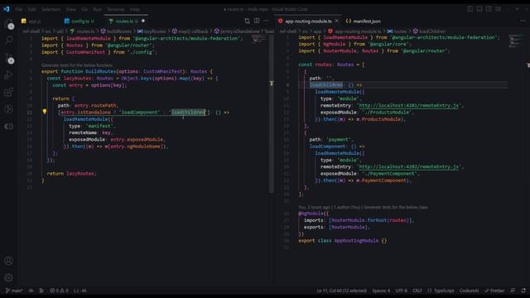This screenshot has width=530, height=298.
Task: Open the Run menu
Action: [x=98, y=9]
